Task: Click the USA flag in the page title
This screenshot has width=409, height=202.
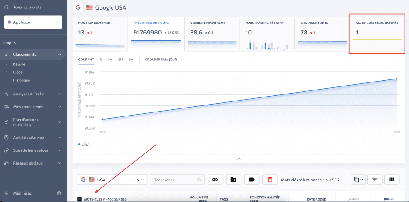Action: (x=89, y=7)
